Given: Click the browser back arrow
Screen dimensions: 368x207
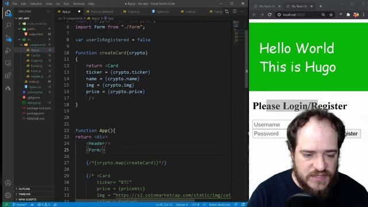Looking at the screenshot, I should pos(254,15).
